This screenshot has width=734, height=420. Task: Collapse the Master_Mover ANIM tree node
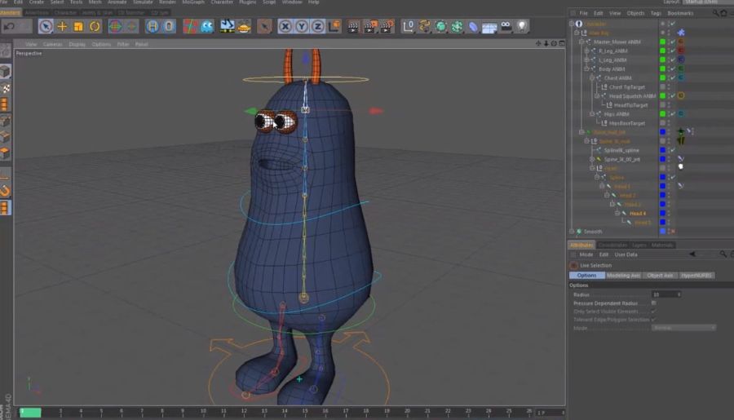[x=581, y=42]
